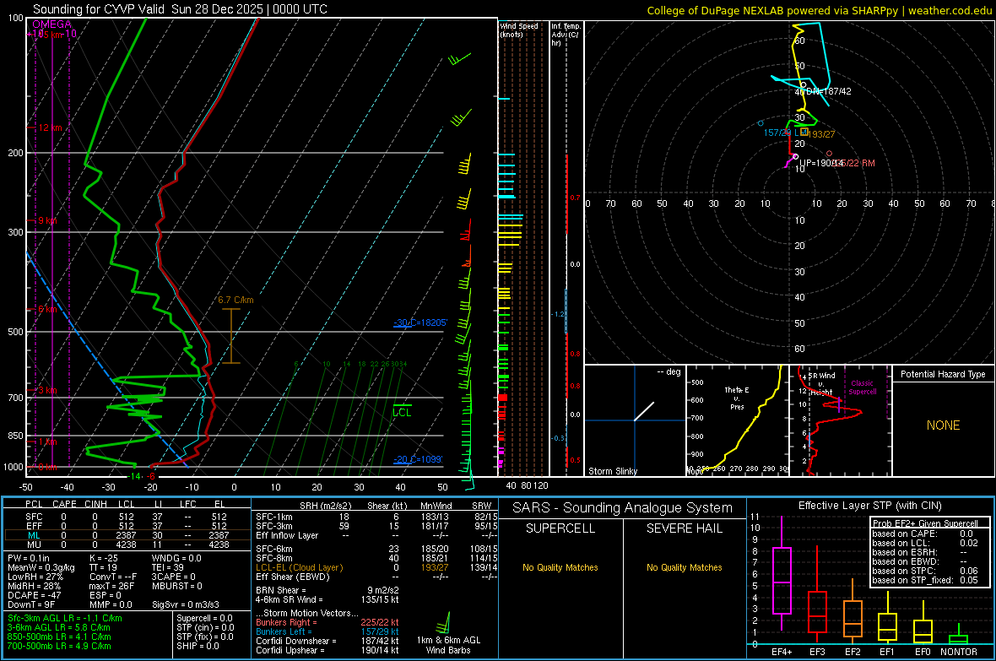This screenshot has width=996, height=661.
Task: Click the Corfidi Downshear = 187/42 kt line
Action: [327, 642]
